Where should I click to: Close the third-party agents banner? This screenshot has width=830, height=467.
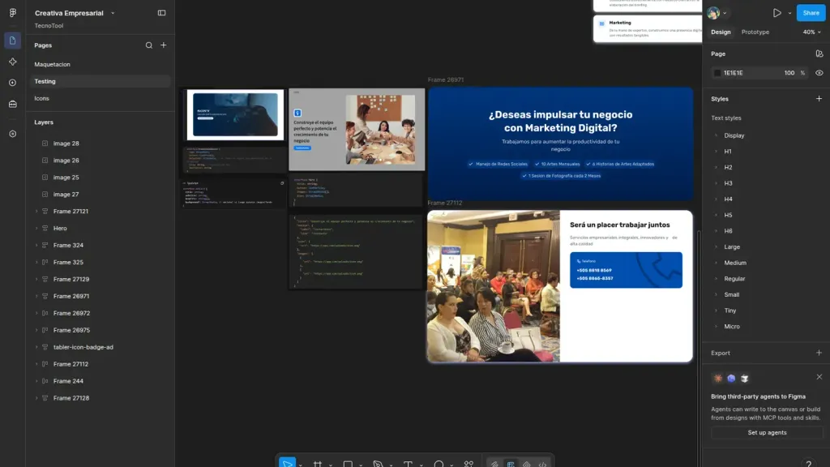coord(819,377)
